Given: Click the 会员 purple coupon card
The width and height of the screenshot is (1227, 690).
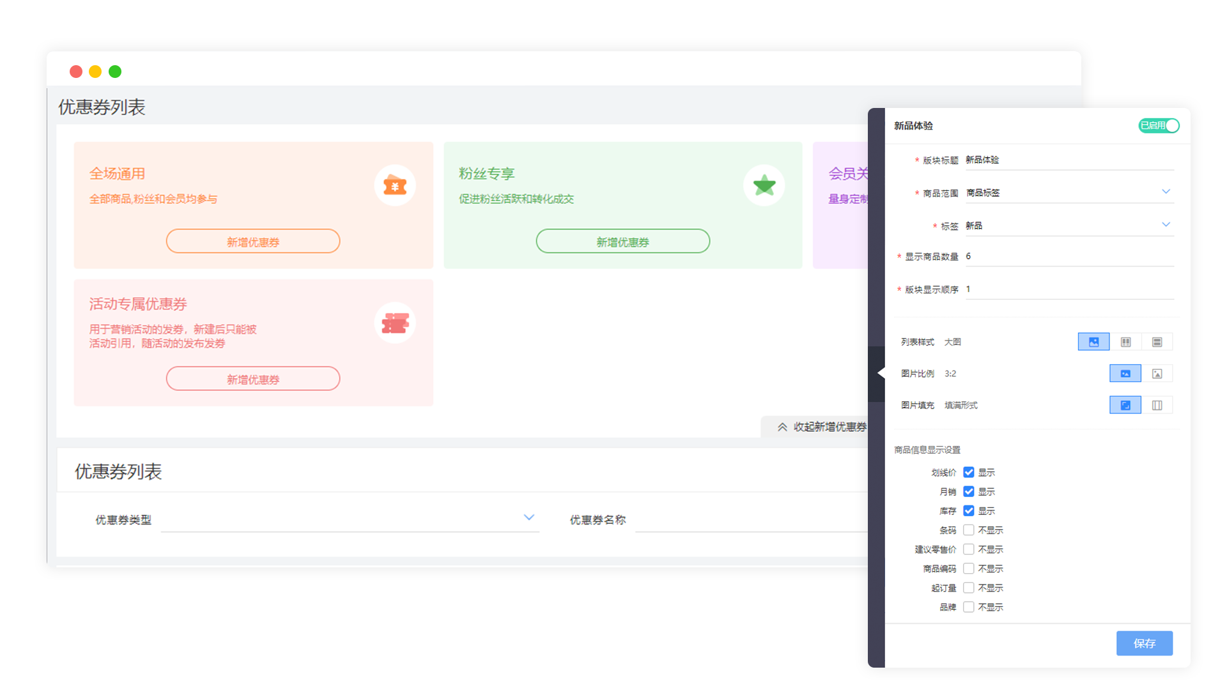Looking at the screenshot, I should (x=840, y=205).
